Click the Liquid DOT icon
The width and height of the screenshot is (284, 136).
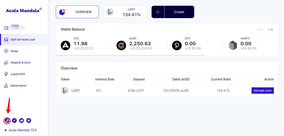click(6, 74)
